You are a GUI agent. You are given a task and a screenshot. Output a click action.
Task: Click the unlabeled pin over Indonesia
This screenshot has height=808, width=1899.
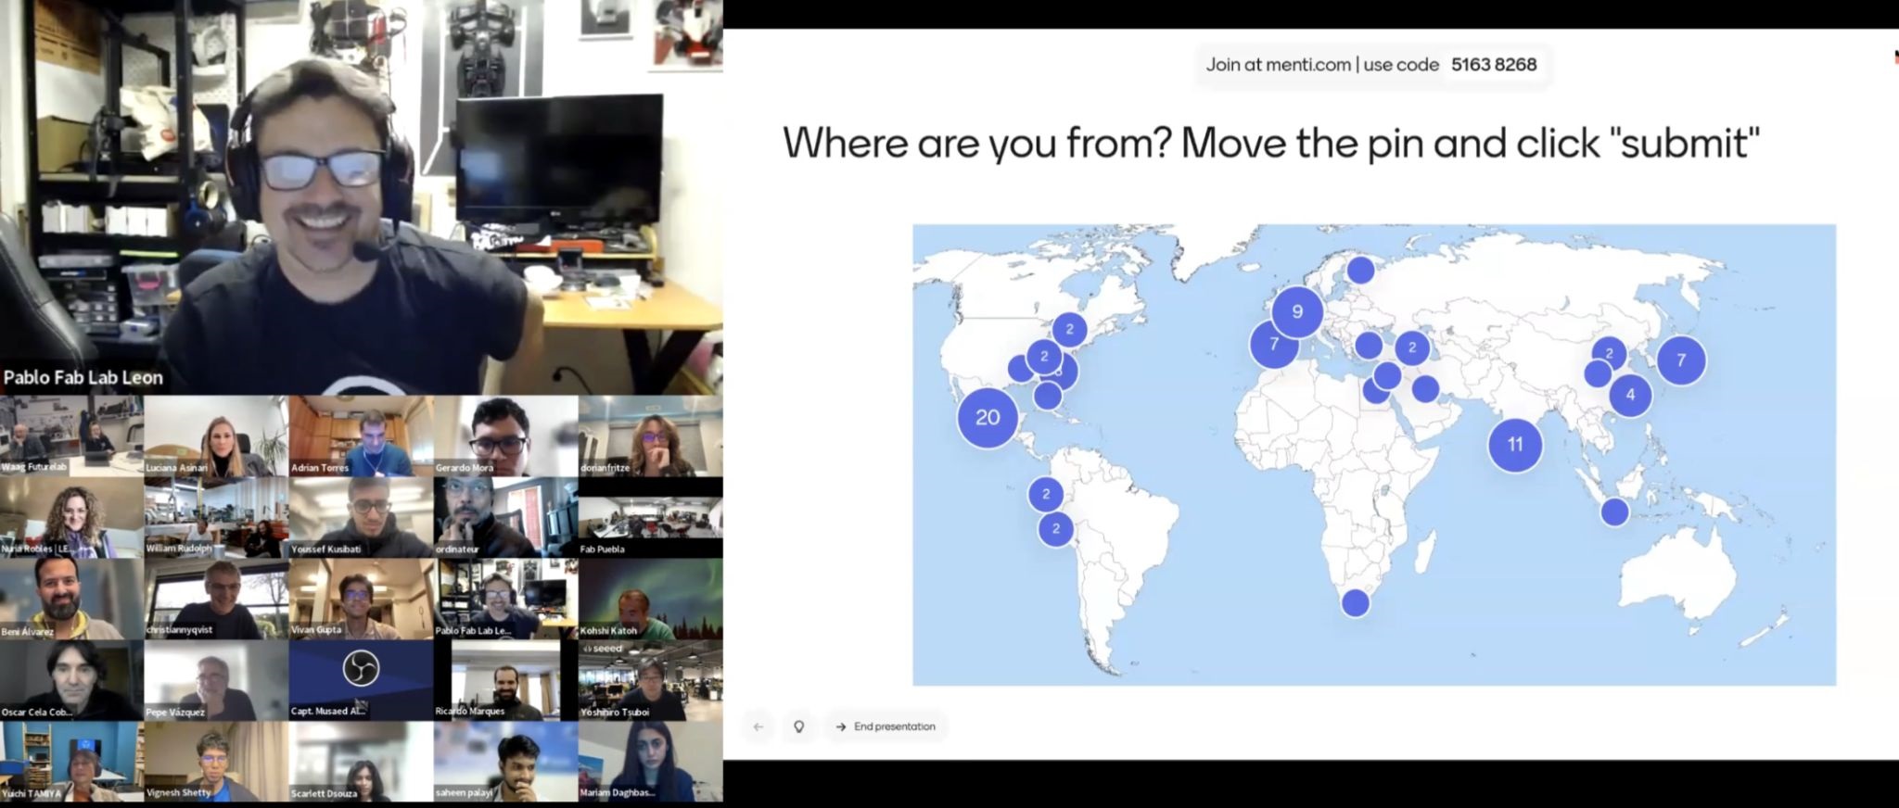pos(1614,512)
